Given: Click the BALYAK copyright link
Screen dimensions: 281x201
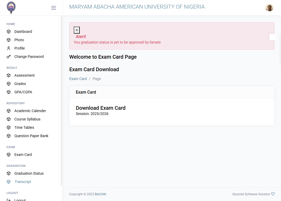Looking at the screenshot, I should click(100, 194).
